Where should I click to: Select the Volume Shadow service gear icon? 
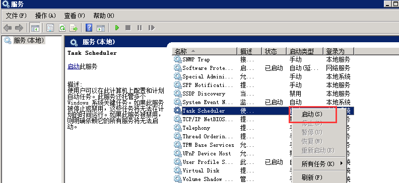(x=177, y=179)
